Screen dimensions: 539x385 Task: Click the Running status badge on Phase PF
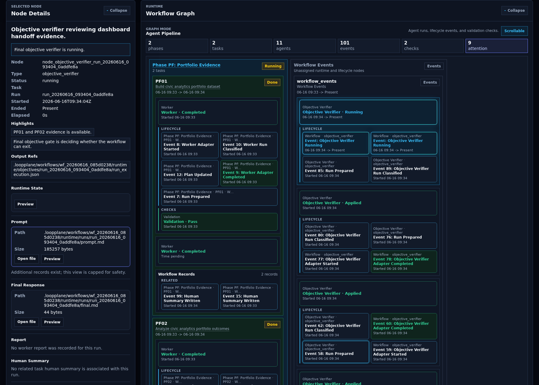pos(273,66)
